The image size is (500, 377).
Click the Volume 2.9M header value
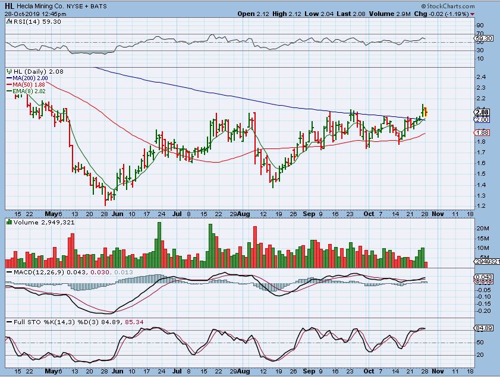point(390,14)
